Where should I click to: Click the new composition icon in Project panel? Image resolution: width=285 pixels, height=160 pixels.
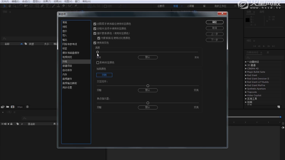coord(12,107)
